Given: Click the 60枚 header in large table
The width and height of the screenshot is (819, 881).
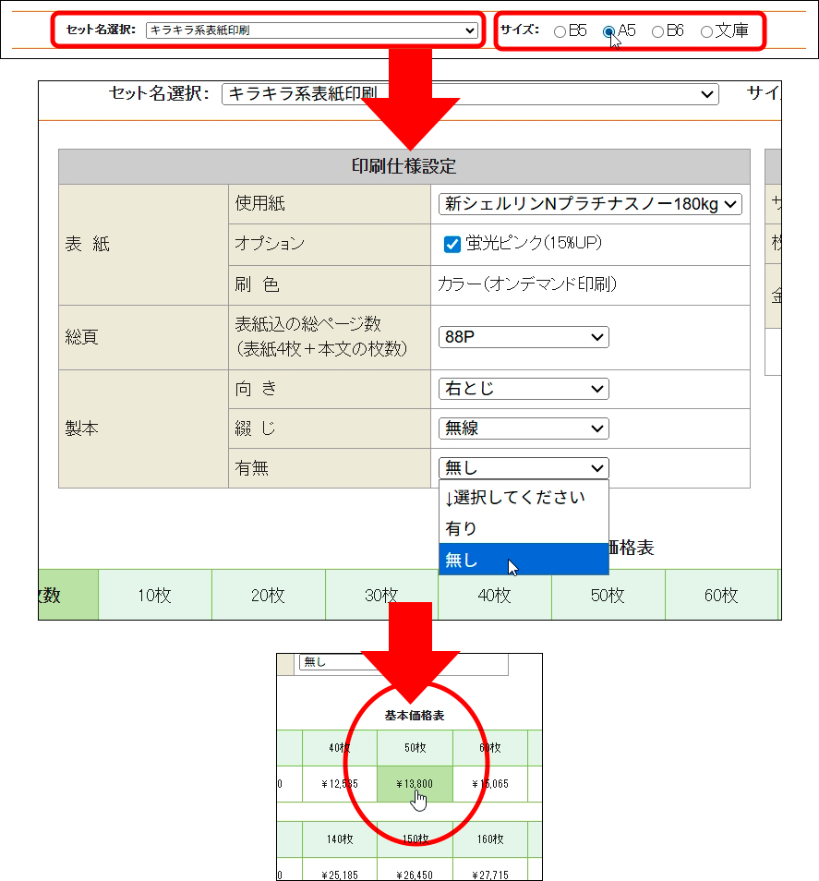Looking at the screenshot, I should pyautogui.click(x=722, y=595).
